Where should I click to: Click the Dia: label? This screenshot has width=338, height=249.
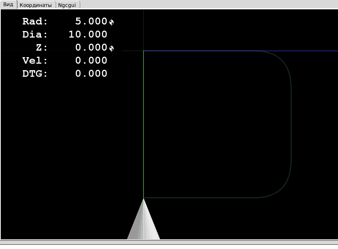pyautogui.click(x=35, y=34)
